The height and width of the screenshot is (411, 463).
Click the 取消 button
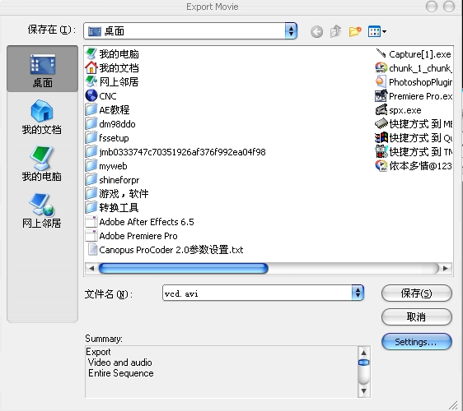[416, 317]
